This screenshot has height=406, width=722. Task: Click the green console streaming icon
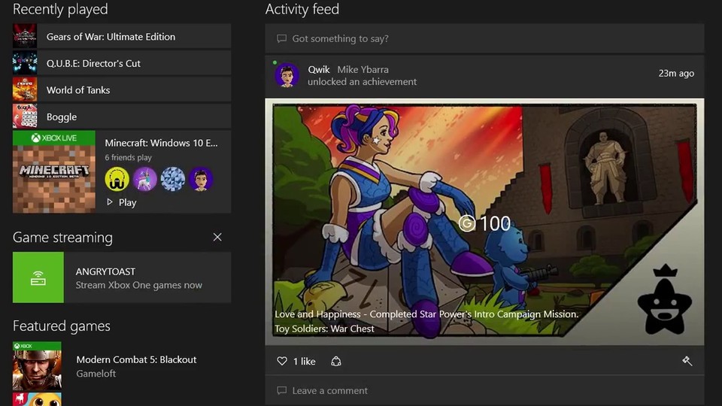coord(38,277)
